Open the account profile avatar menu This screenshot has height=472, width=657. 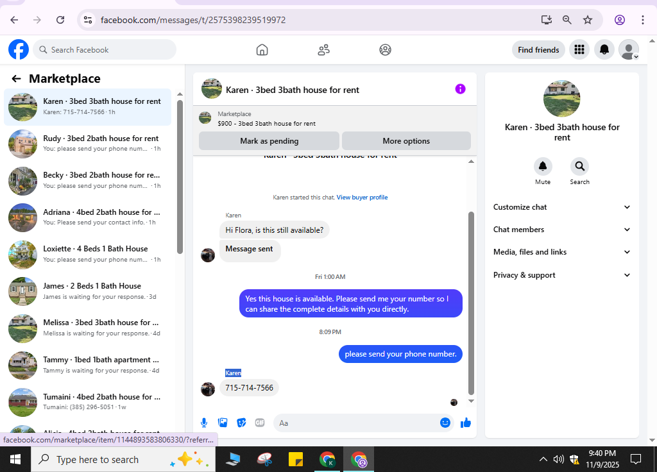coord(629,50)
